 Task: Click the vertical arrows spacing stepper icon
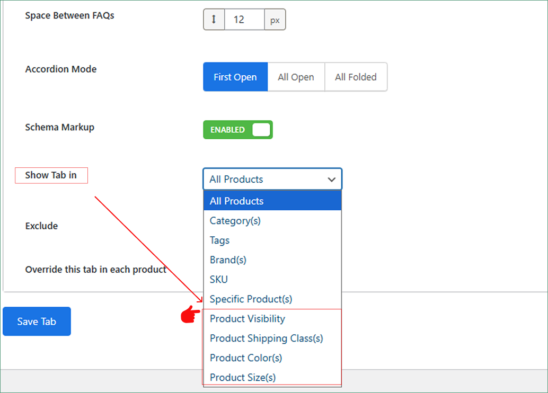pyautogui.click(x=214, y=19)
